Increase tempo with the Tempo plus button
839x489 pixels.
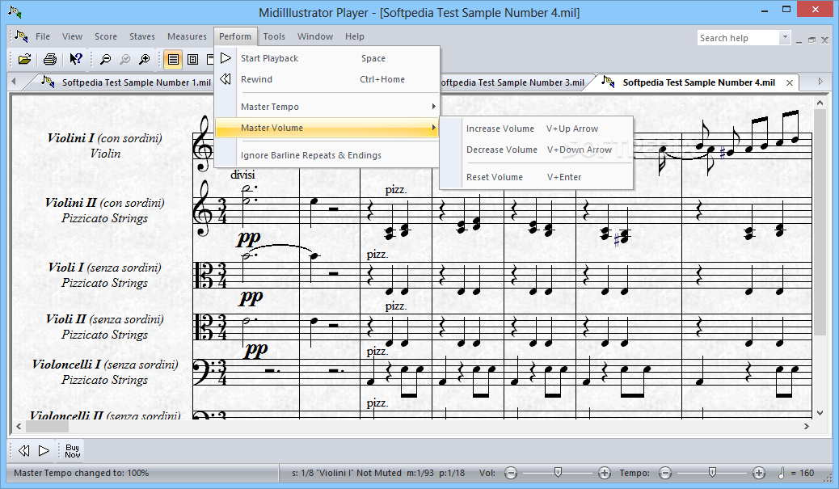point(759,473)
